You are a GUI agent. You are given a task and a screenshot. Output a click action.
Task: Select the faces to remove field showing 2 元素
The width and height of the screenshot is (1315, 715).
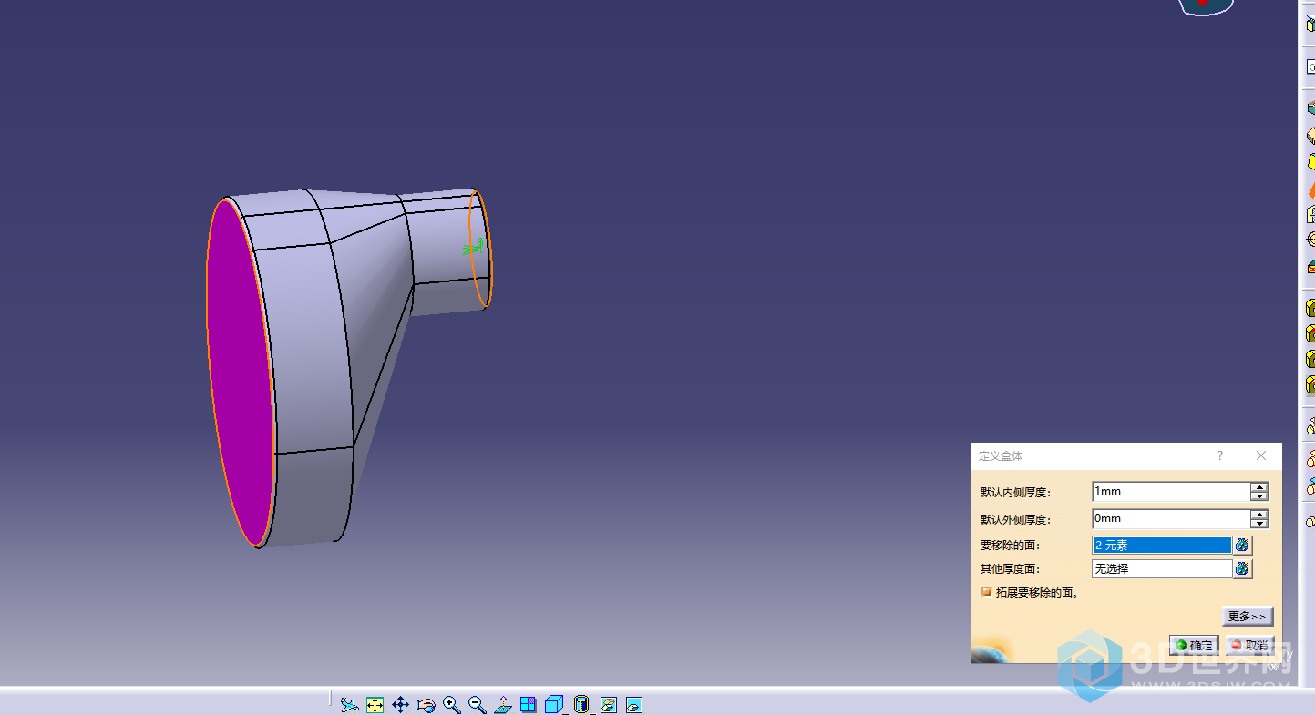1162,545
